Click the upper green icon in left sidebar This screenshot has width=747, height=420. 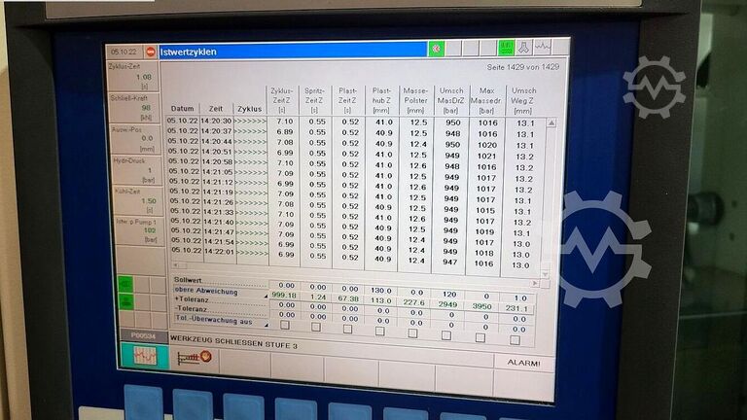[x=125, y=284]
